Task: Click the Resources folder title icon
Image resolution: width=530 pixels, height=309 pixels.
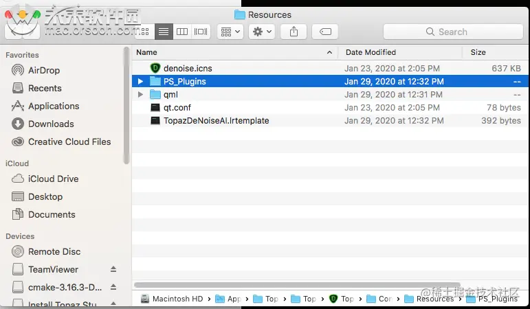Action: [240, 15]
